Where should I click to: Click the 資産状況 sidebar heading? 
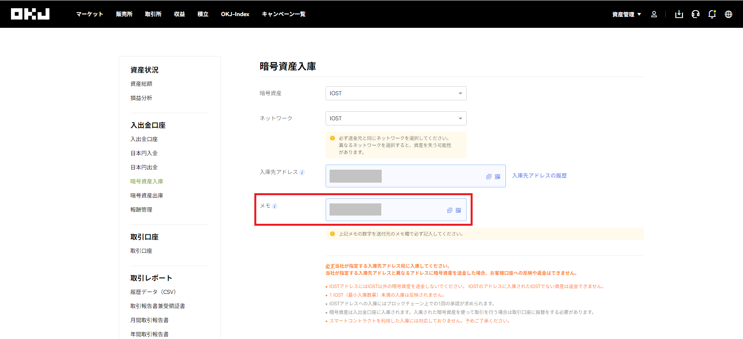145,70
